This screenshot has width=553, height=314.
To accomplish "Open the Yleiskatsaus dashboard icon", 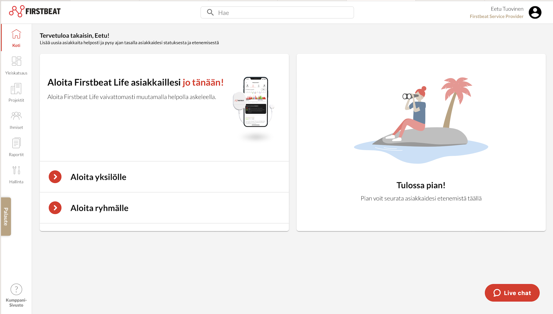I will (x=16, y=61).
